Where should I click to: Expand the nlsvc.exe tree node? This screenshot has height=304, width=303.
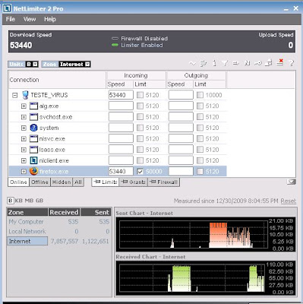[x=24, y=139]
